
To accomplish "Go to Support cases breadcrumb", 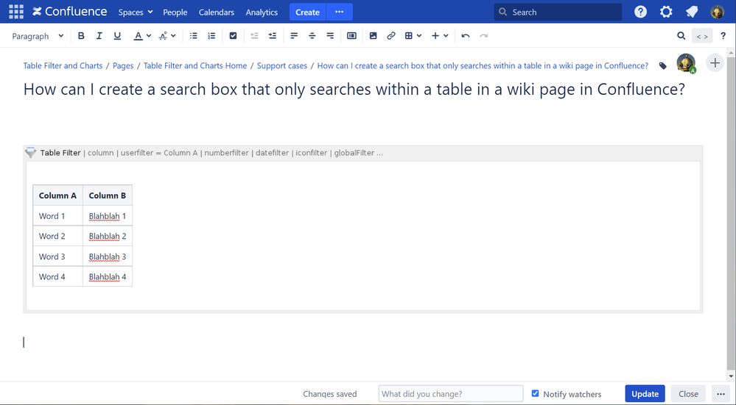I will click(x=282, y=65).
